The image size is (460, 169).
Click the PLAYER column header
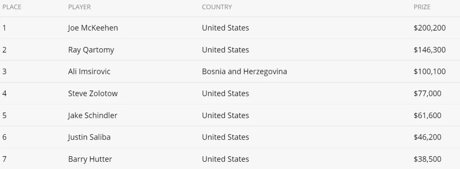(x=80, y=7)
